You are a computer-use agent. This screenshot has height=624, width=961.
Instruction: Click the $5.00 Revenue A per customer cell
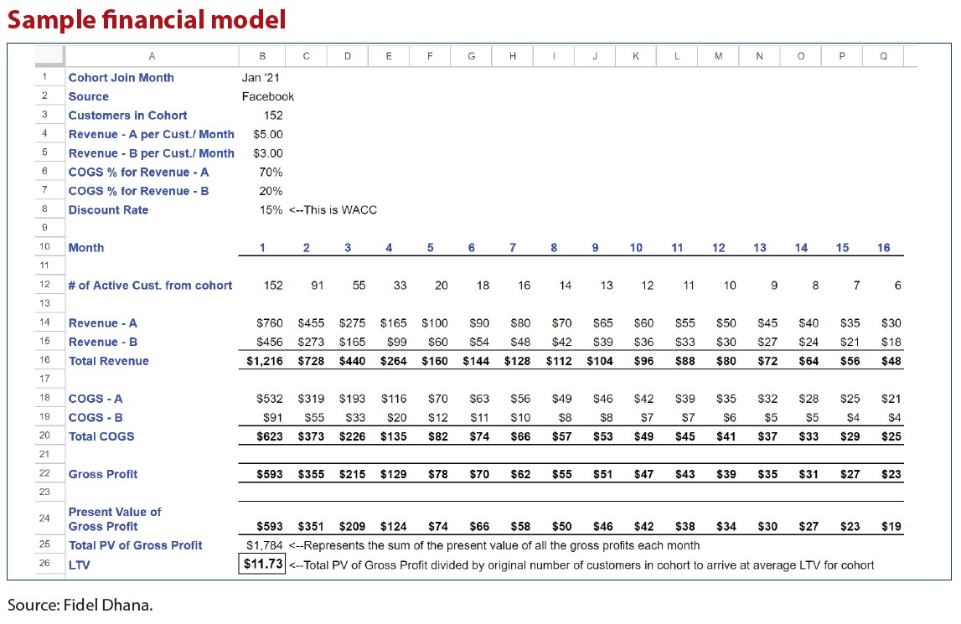point(267,134)
